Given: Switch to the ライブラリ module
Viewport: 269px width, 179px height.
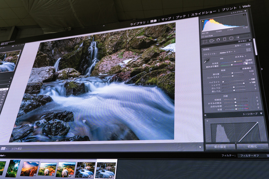Looking at the screenshot, I should [138, 23].
